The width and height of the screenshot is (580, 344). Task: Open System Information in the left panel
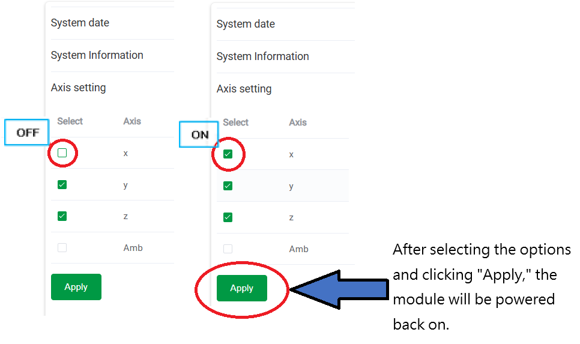tap(97, 55)
